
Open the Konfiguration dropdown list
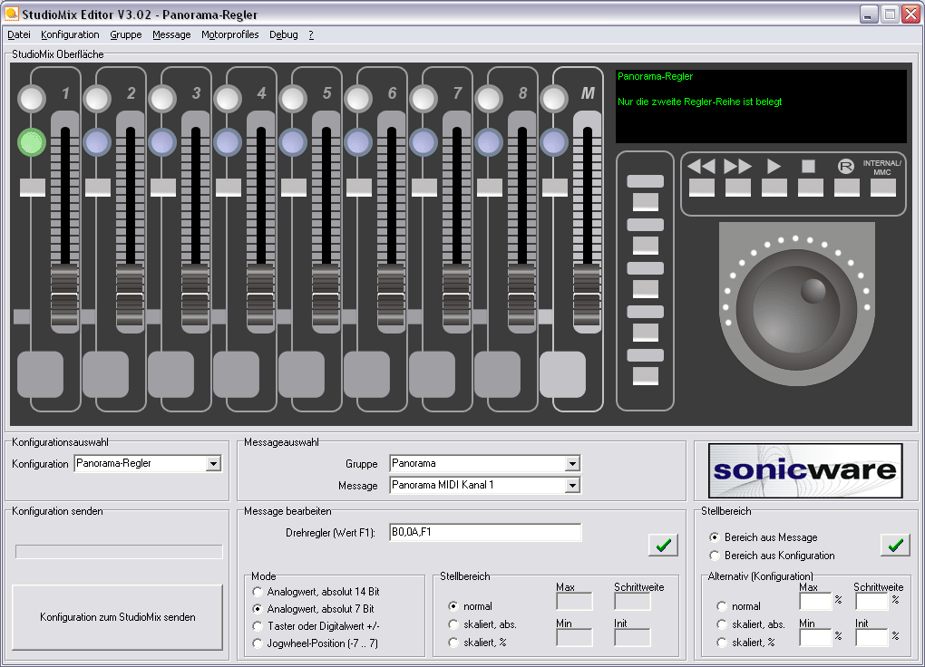click(213, 464)
